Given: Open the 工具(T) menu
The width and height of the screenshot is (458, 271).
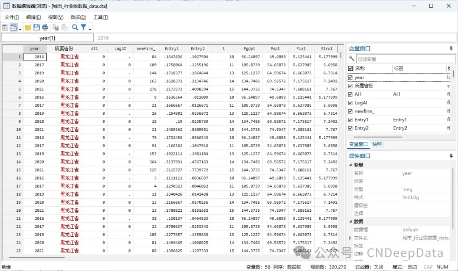Looking at the screenshot, I should [x=101, y=17].
